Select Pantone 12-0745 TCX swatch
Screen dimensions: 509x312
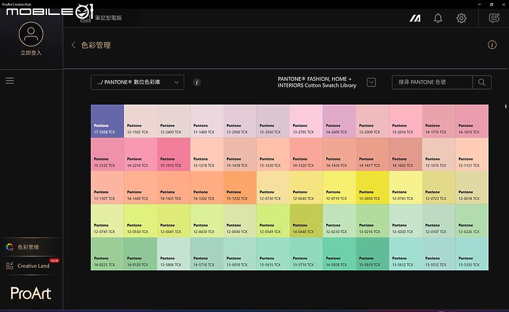click(108, 221)
